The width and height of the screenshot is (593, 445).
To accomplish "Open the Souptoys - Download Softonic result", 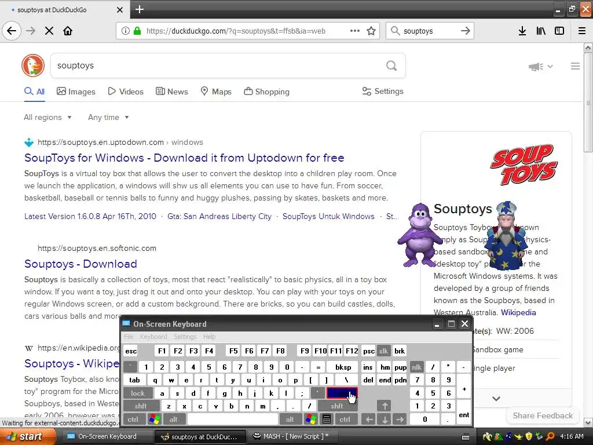I will [x=80, y=264].
